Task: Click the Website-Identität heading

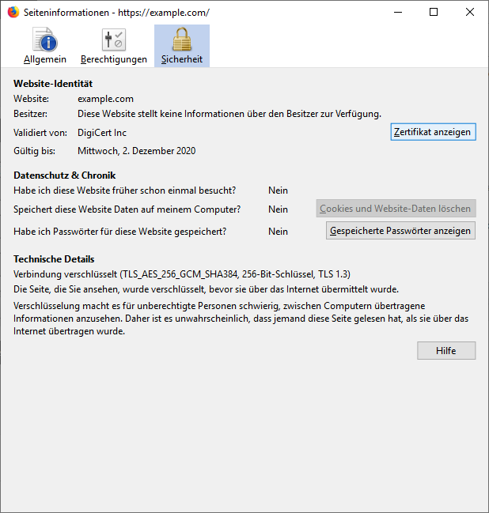Action: coord(53,84)
